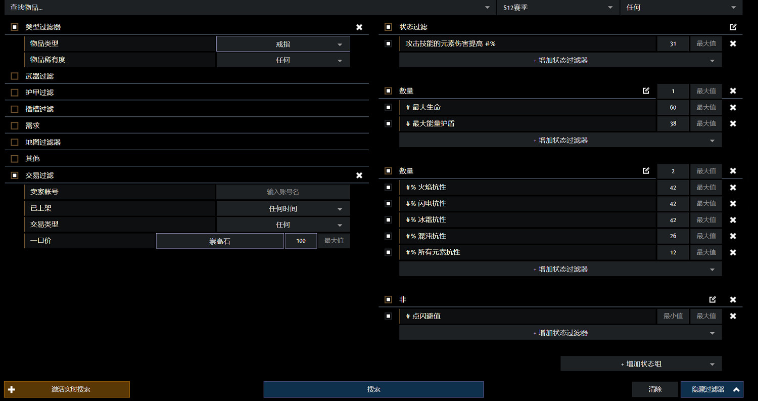This screenshot has width=758, height=401.
Task: Delete the 最大生命 stat filter row
Action: (x=733, y=108)
